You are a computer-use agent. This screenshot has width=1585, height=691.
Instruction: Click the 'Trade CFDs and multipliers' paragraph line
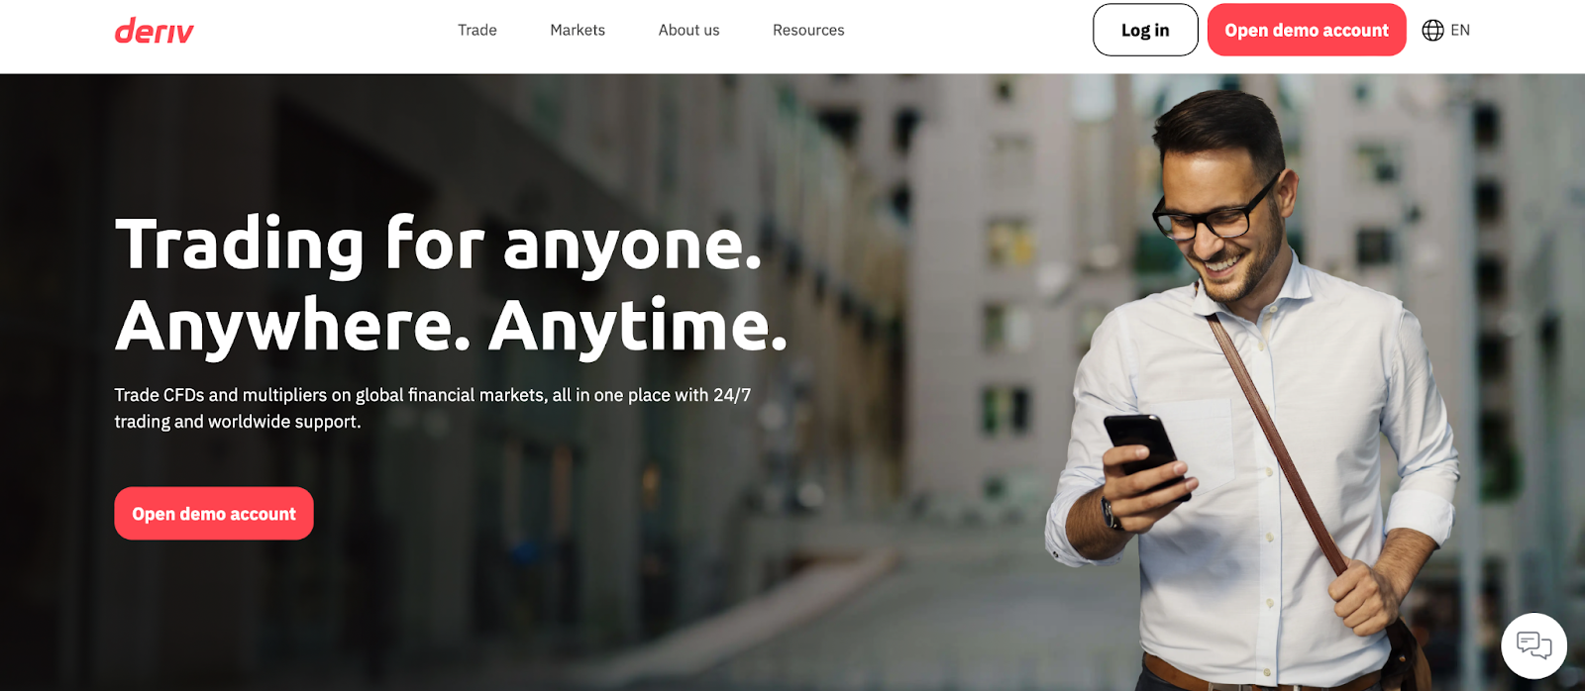click(x=433, y=395)
